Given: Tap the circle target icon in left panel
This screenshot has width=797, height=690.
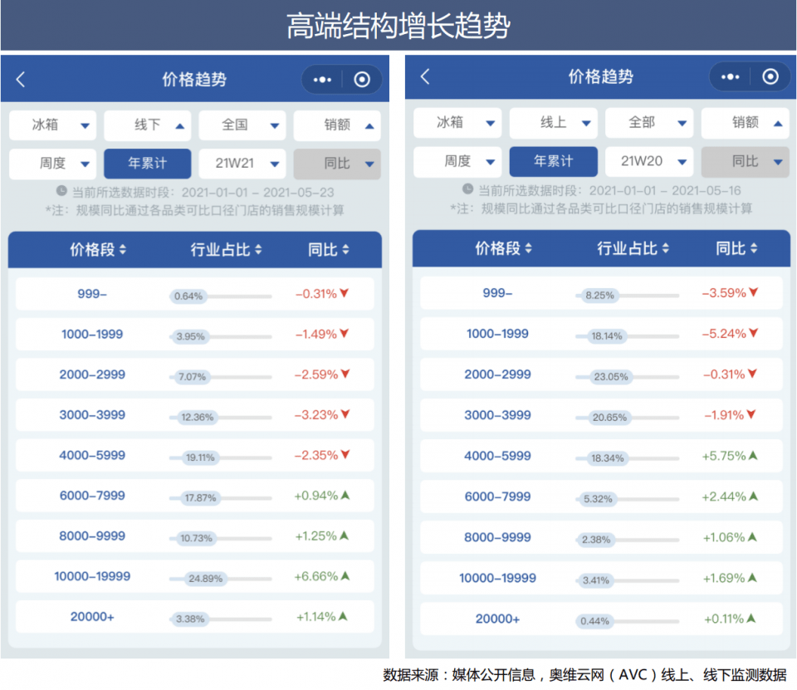Looking at the screenshot, I should [x=362, y=80].
